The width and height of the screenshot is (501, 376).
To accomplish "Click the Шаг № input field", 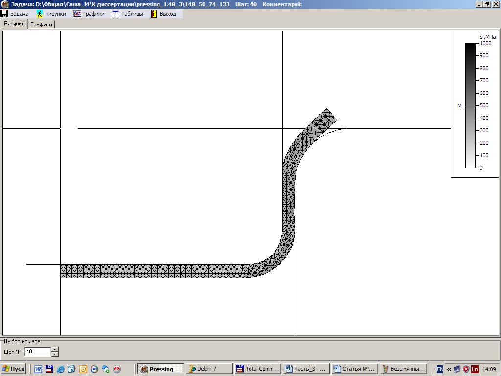I will point(37,352).
